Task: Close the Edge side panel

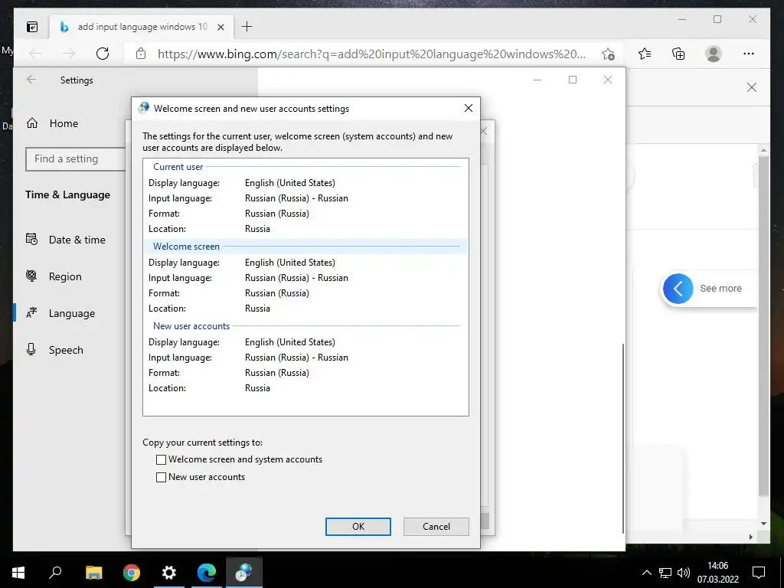Action: click(752, 87)
